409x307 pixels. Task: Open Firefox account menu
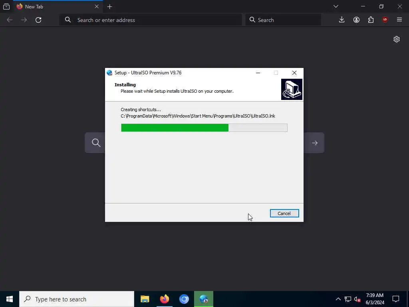[356, 20]
